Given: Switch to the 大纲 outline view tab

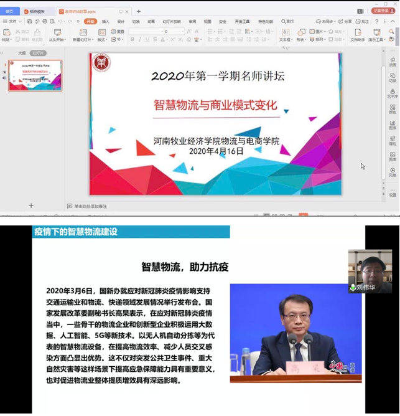Looking at the screenshot, I should pos(22,54).
